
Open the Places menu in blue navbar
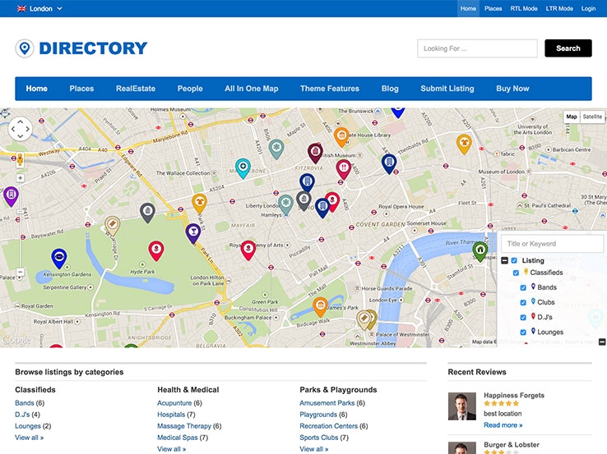tap(81, 89)
